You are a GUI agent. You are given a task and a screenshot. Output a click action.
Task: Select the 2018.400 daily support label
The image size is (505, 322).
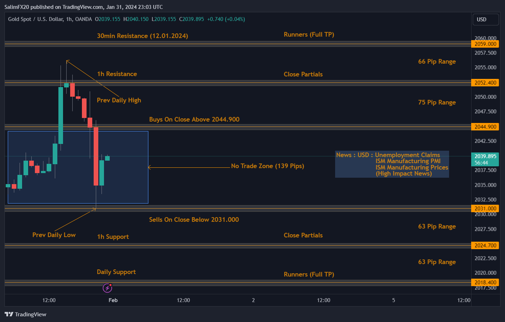[x=485, y=282]
